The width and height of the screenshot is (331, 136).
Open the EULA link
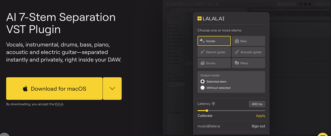click(x=59, y=104)
